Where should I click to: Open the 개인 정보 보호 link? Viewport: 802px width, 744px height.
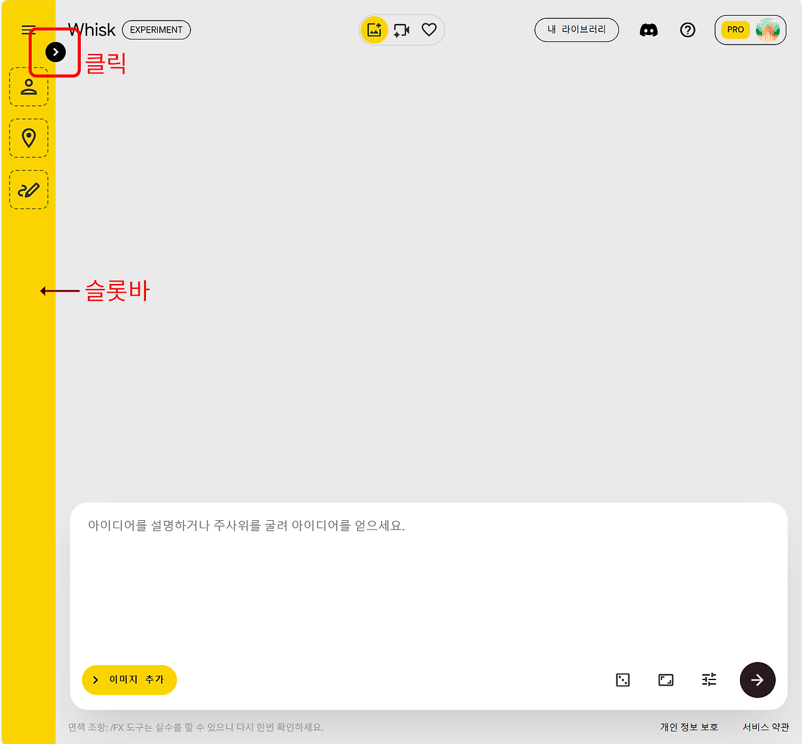pos(688,726)
